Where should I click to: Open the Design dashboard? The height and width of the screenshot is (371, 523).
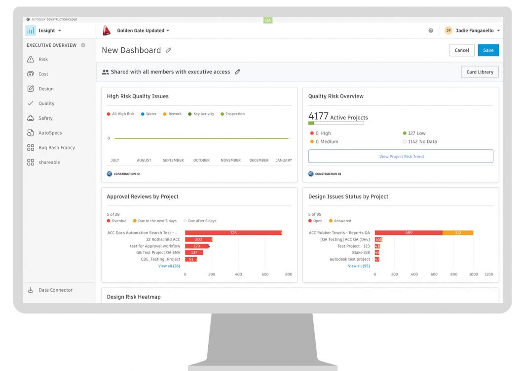tap(46, 89)
